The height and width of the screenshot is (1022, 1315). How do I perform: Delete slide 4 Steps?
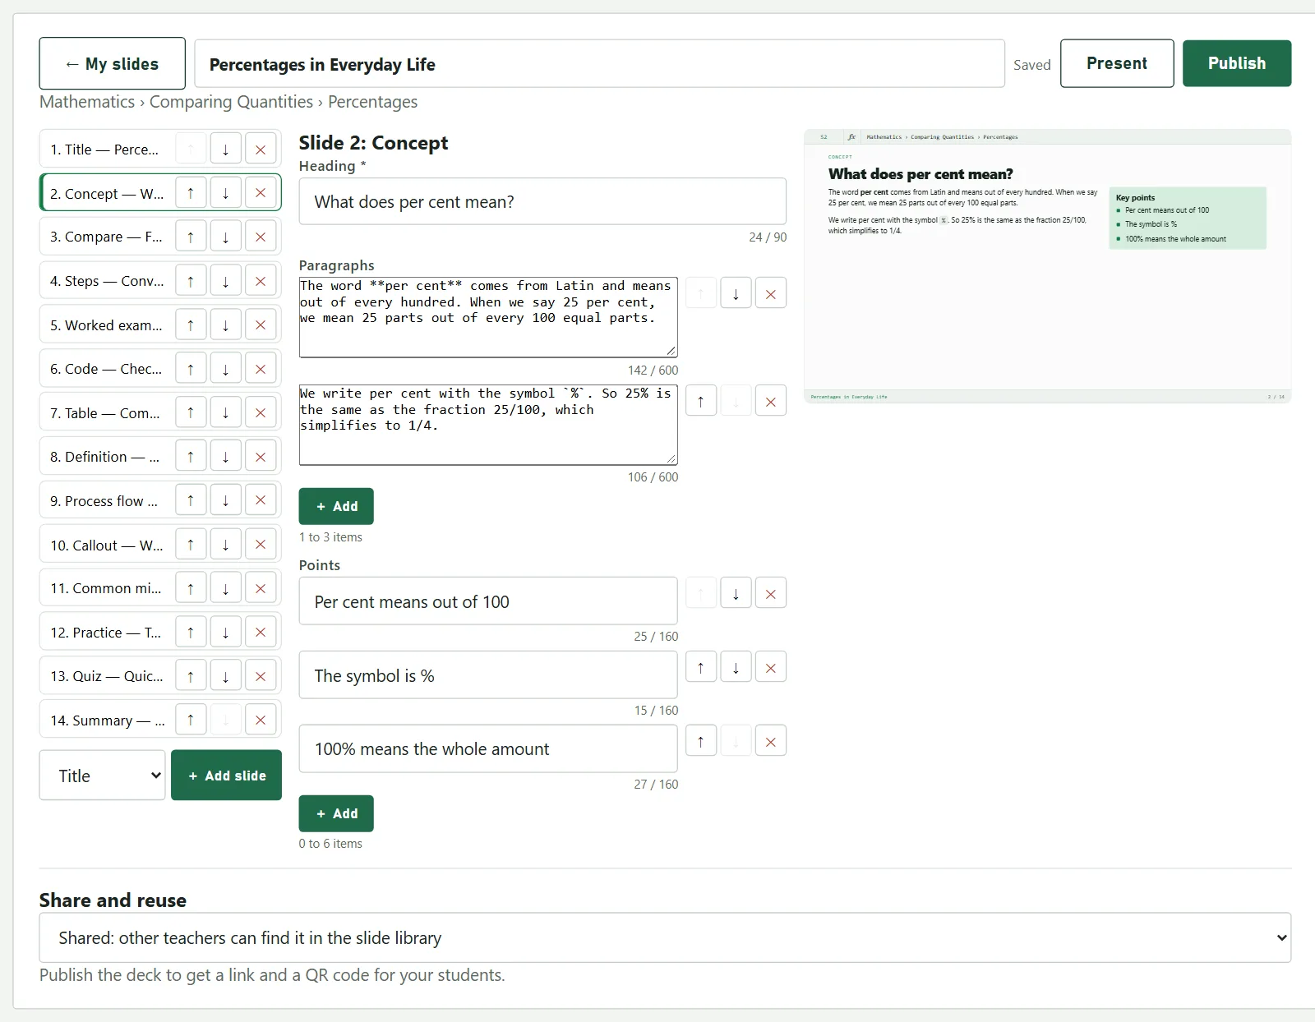(261, 281)
